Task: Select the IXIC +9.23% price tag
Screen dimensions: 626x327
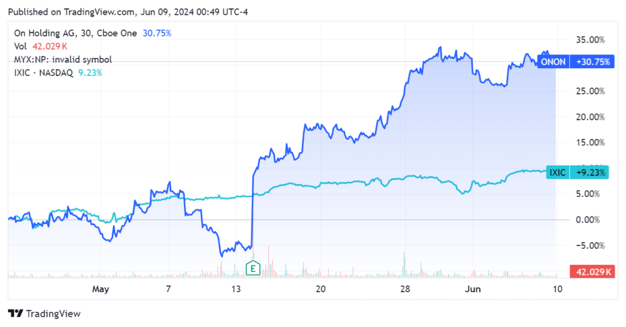Action: tap(575, 173)
